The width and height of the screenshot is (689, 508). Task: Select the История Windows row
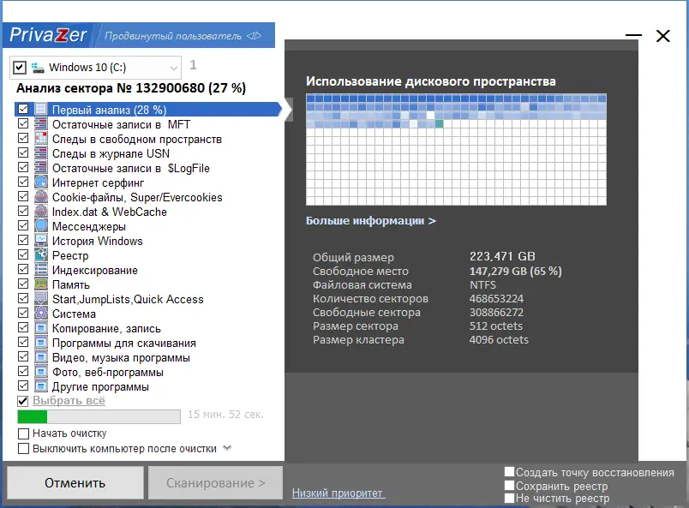click(98, 241)
